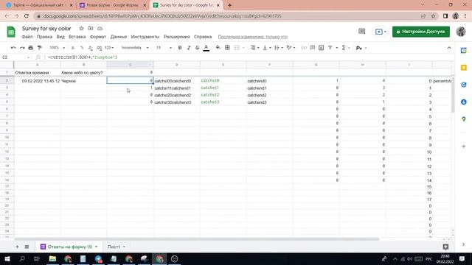Click the merge cells icon
472x265 pixels.
[x=237, y=48]
